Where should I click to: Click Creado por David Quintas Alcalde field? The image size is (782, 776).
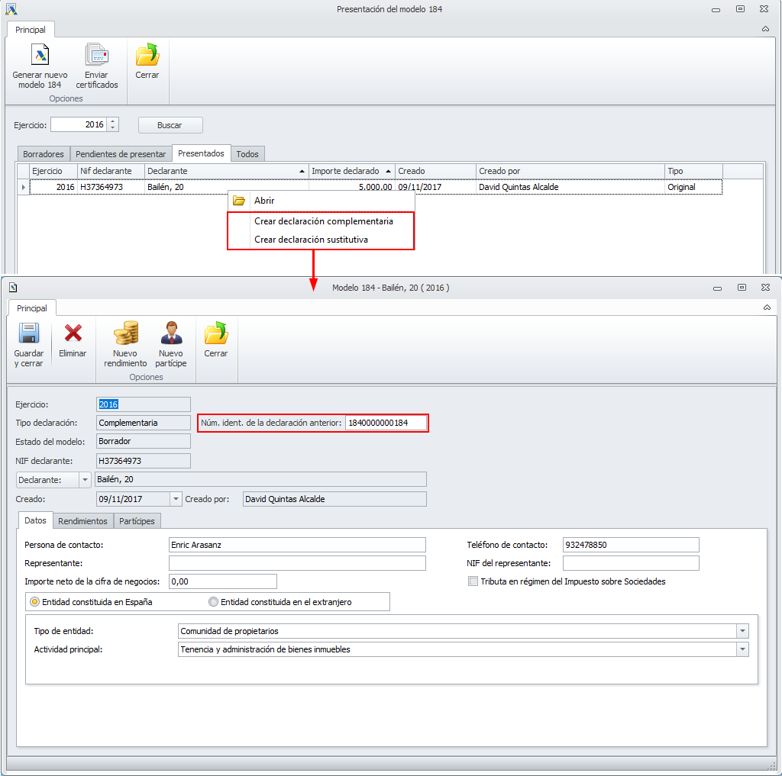coord(334,499)
